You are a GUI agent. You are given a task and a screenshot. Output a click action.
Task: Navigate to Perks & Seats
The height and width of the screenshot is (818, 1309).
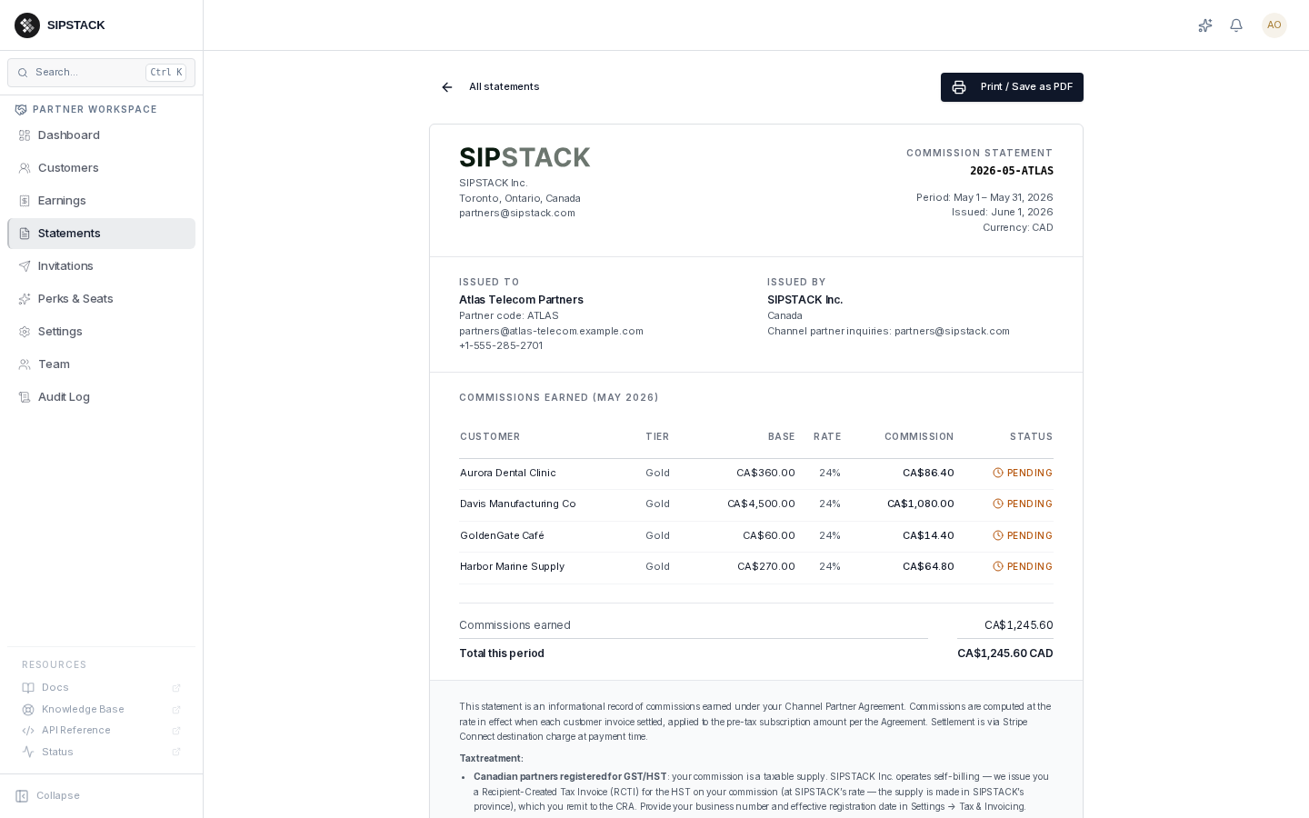coord(101,299)
